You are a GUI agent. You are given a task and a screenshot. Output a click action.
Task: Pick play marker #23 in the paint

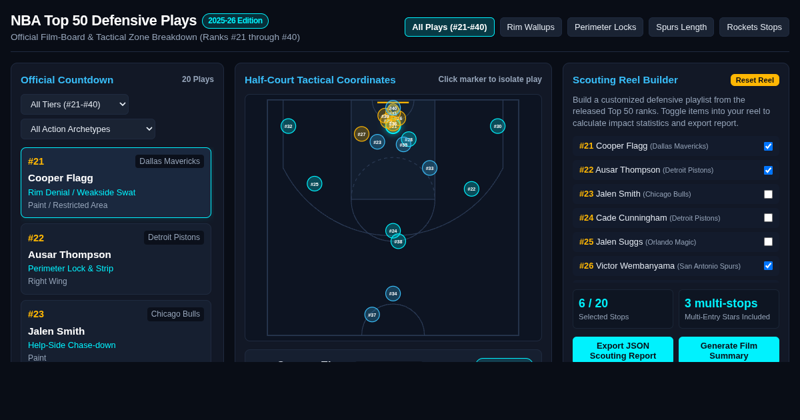377,142
